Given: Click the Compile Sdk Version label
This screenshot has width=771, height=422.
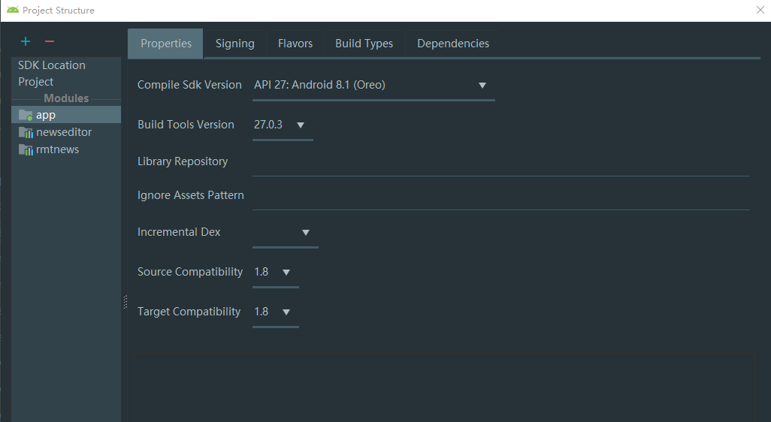Looking at the screenshot, I should 189,85.
